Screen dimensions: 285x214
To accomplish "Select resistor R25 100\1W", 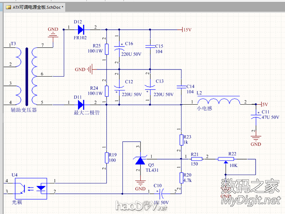I will tap(106, 49).
